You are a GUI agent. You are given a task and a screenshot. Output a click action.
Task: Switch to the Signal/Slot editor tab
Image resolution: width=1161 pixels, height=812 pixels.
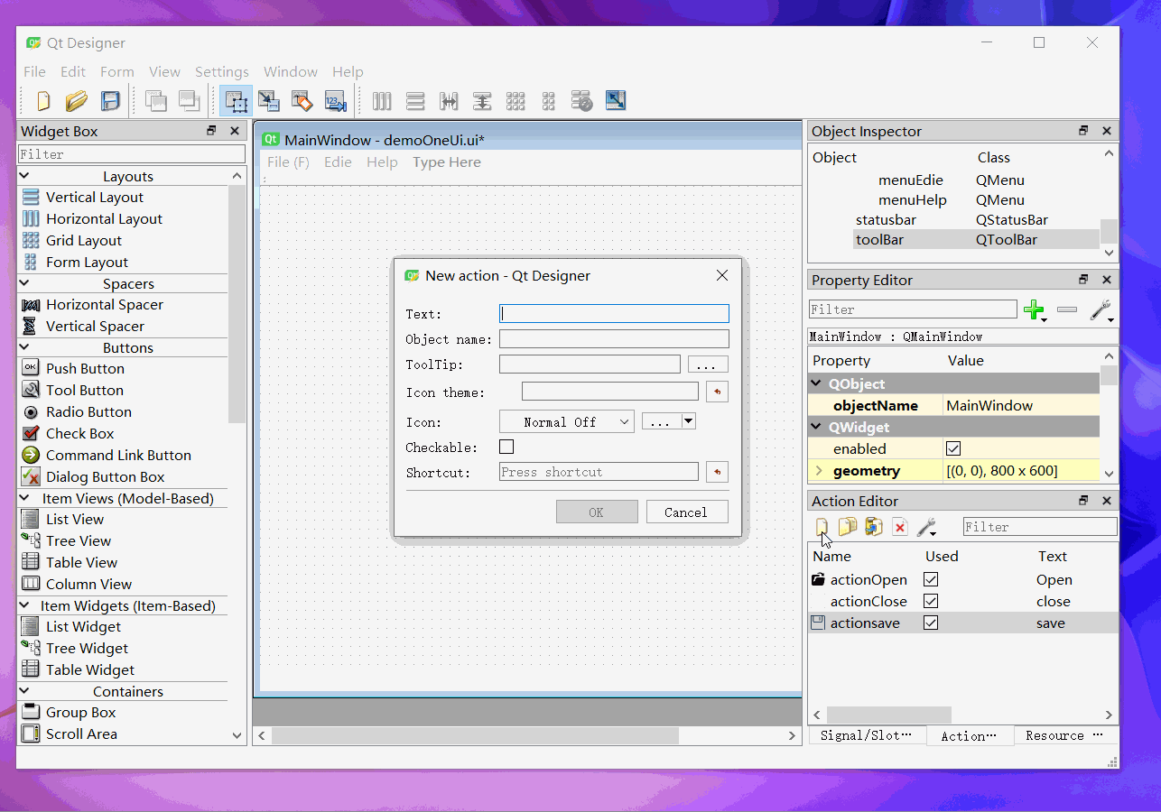(867, 735)
